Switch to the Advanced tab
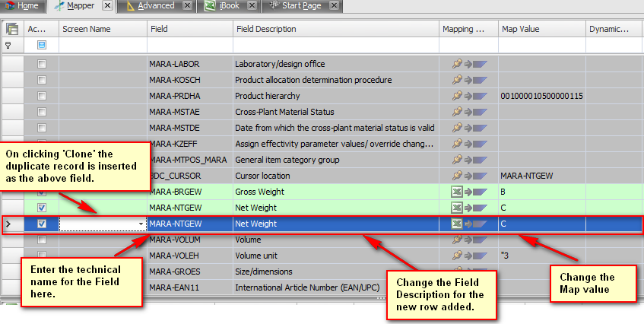Screen dimensions: 644x324 [x=154, y=6]
